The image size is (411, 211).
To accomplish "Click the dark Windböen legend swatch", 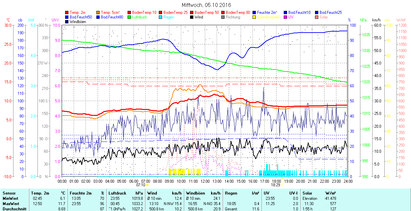I will (x=67, y=22).
